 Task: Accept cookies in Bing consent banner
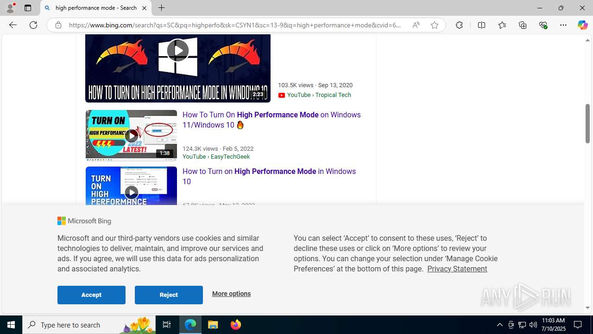pyautogui.click(x=91, y=295)
